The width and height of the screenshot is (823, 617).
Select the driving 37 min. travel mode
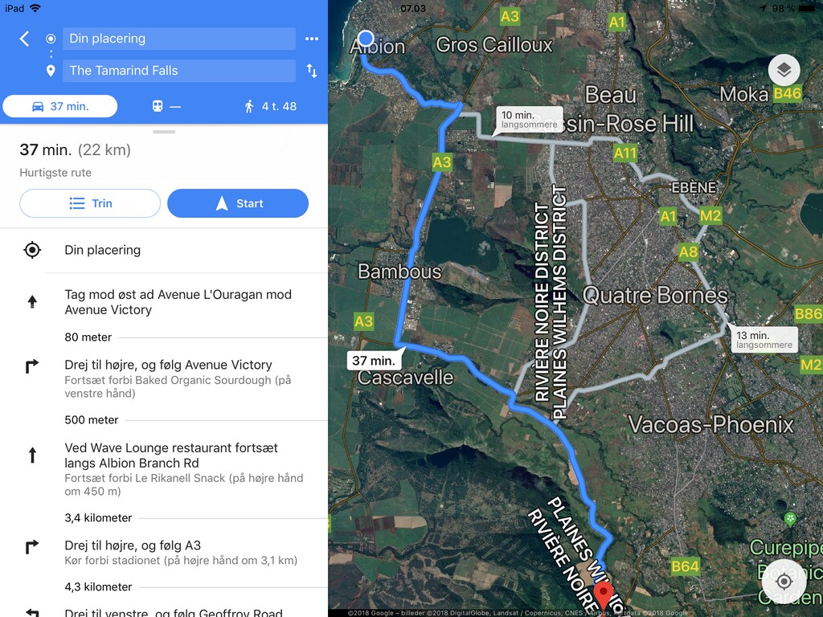(x=60, y=107)
